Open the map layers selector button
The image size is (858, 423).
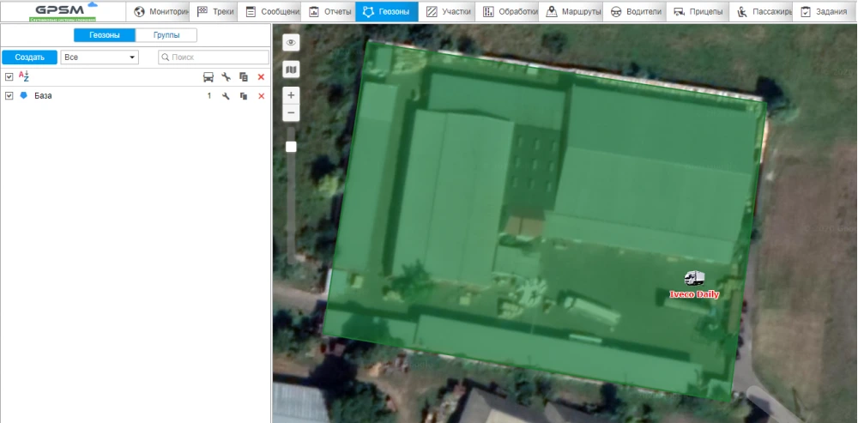[291, 69]
